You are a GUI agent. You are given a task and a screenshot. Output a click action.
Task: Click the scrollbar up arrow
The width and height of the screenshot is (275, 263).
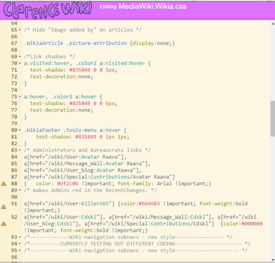point(273,24)
